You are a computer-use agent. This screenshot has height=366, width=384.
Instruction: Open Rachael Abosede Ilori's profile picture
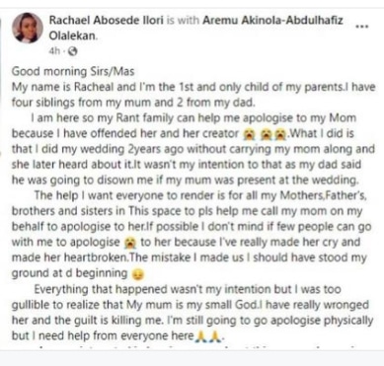pyautogui.click(x=28, y=28)
